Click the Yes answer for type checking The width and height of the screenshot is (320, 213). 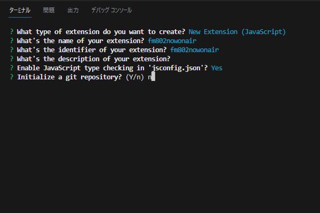[x=217, y=68]
